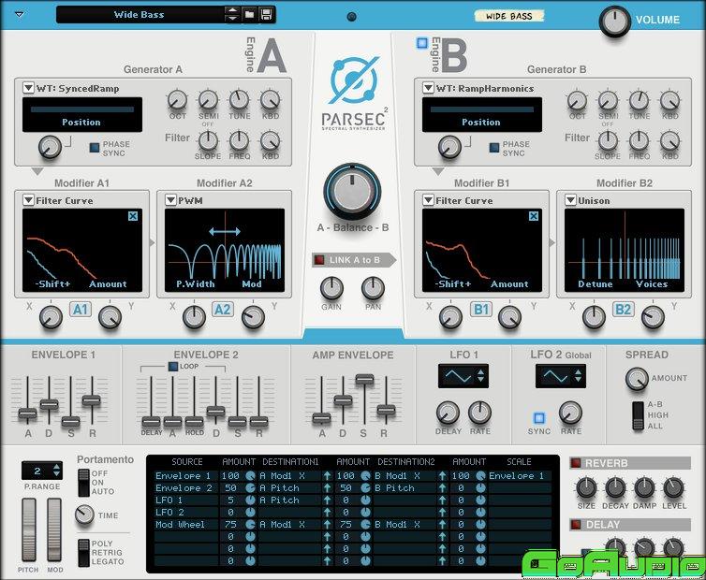Viewport: 706px width, 580px height.
Task: Click Reverb SIZE knob
Action: click(x=586, y=488)
